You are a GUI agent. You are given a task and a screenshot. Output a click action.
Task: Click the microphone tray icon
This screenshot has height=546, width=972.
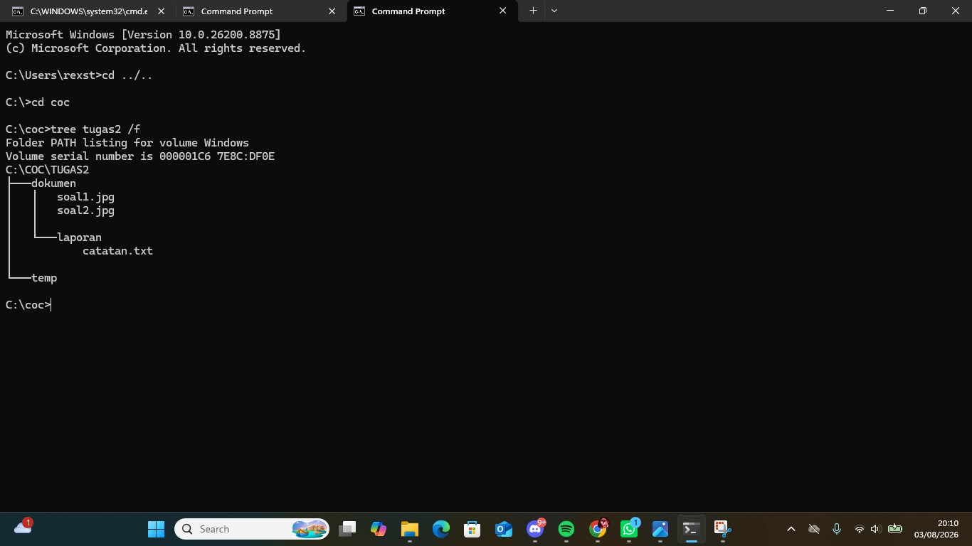pos(837,529)
